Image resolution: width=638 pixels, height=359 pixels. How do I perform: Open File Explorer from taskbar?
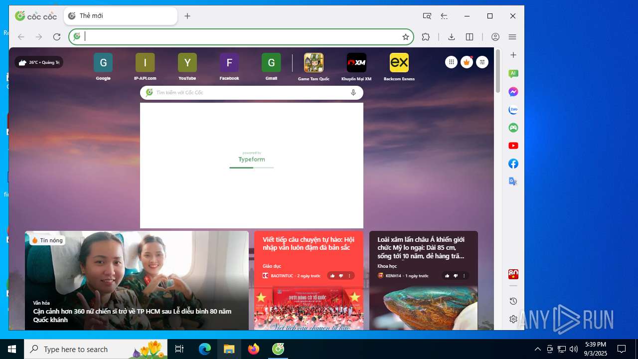pos(229,349)
